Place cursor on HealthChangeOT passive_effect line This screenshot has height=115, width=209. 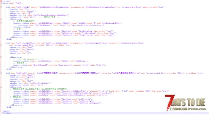pos(60,65)
